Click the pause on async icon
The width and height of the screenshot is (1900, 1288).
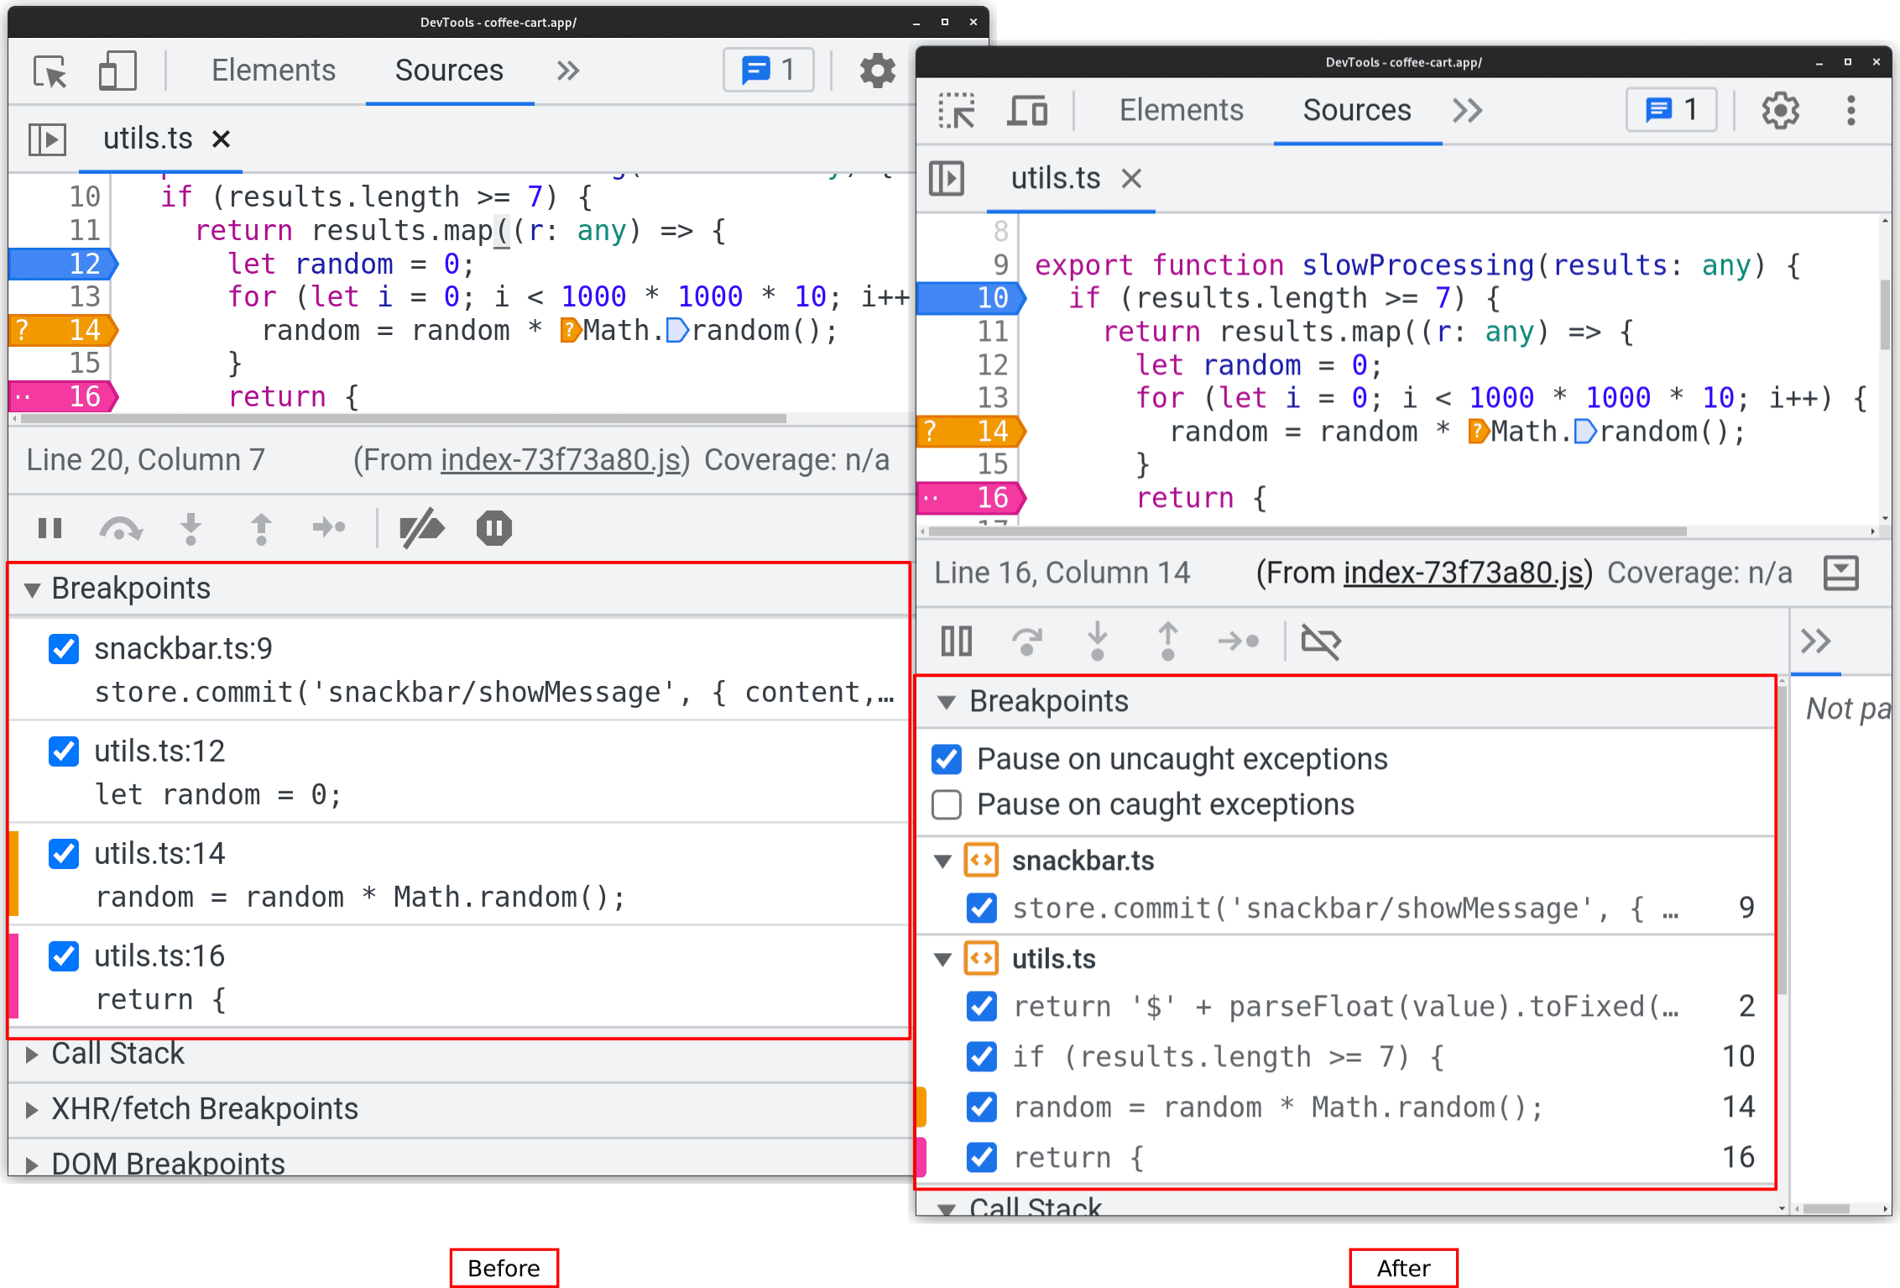click(493, 529)
